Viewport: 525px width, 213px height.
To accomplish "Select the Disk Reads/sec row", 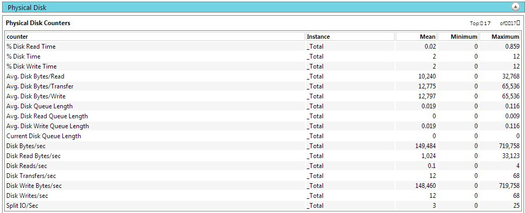I will pos(263,166).
